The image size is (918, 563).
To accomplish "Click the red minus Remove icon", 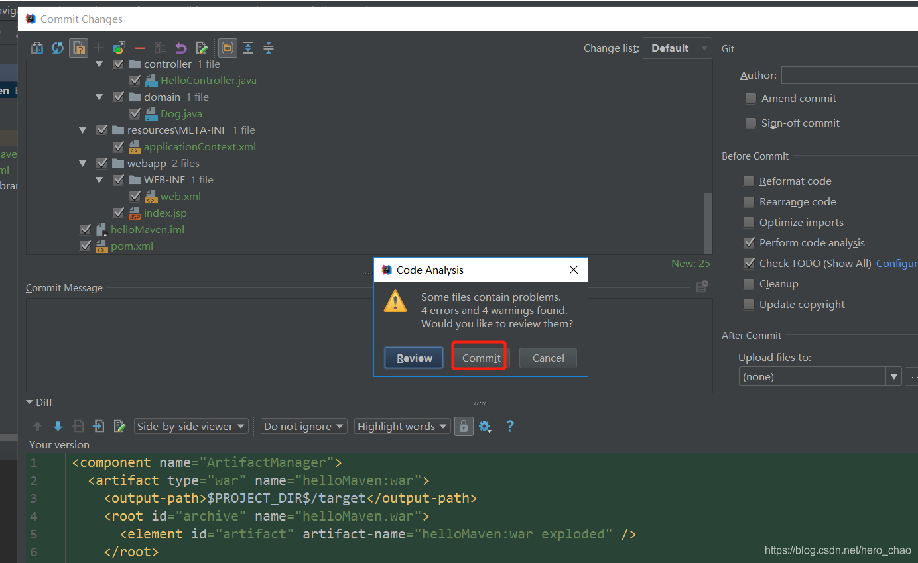I will coord(140,48).
